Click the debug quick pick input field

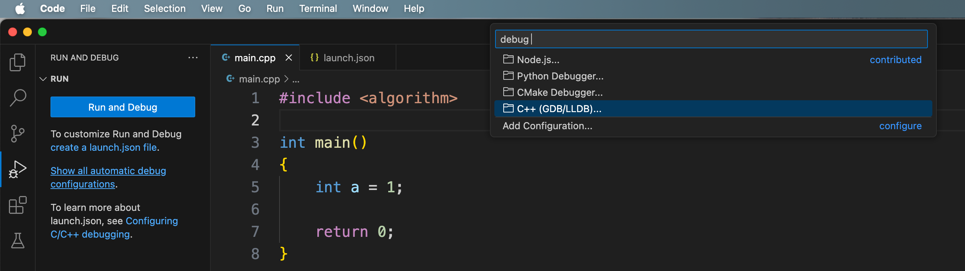point(711,39)
